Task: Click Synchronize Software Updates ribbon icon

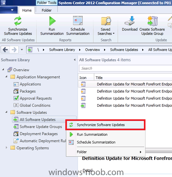Action: [x=18, y=21]
